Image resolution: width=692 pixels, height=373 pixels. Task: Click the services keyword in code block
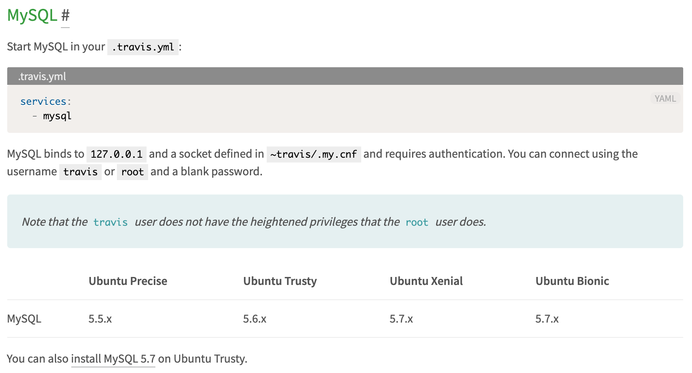tap(43, 102)
